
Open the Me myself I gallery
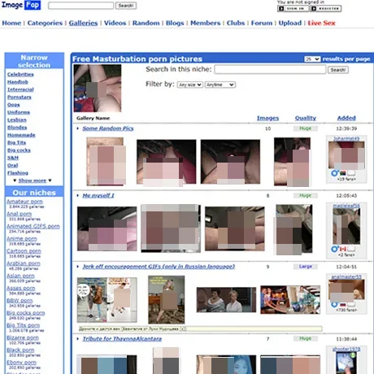[x=98, y=195]
